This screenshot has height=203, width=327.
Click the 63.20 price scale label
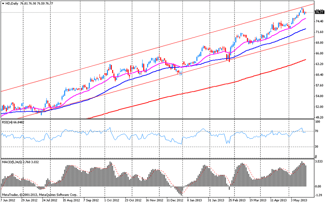click(x=319, y=64)
